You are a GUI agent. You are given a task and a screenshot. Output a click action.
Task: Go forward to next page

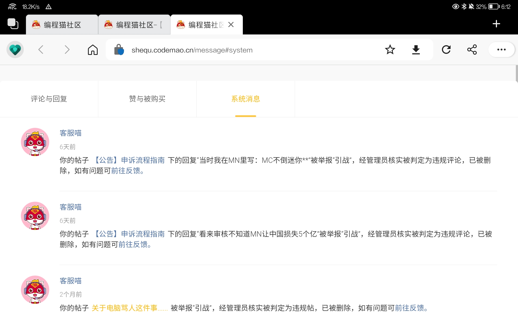click(x=67, y=50)
